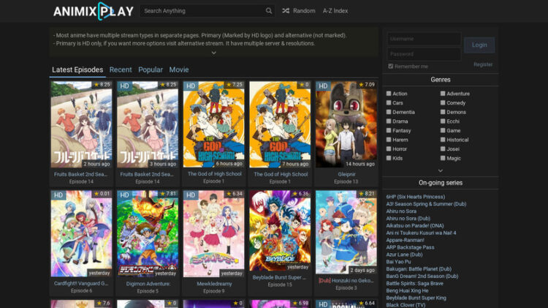This screenshot has height=308, width=548.
Task: Open the Register link
Action: (483, 64)
